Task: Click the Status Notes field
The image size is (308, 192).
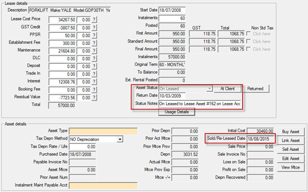Action: pyautogui.click(x=200, y=104)
